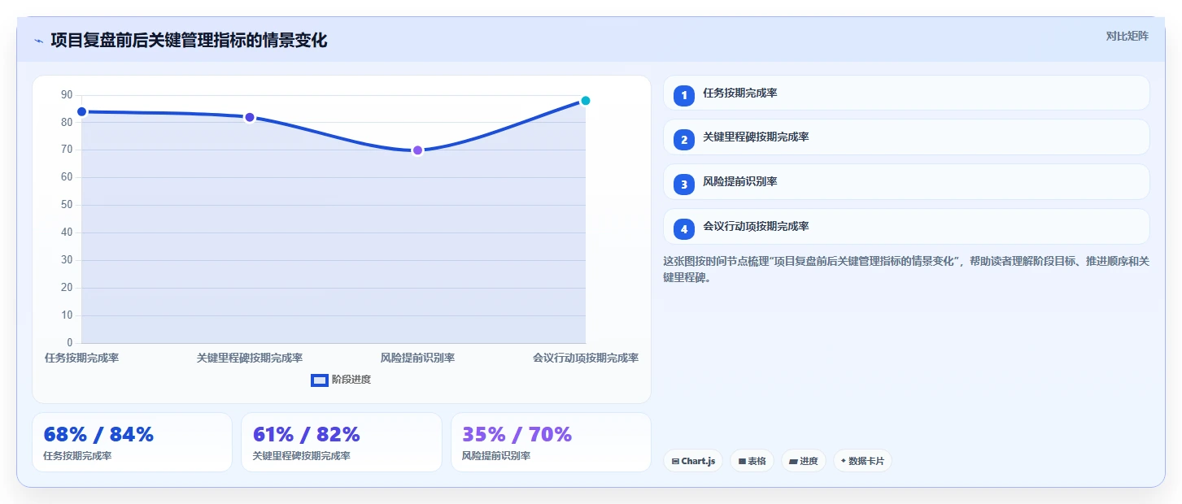
Task: Click the 61% / 82% stat value
Action: tap(307, 435)
